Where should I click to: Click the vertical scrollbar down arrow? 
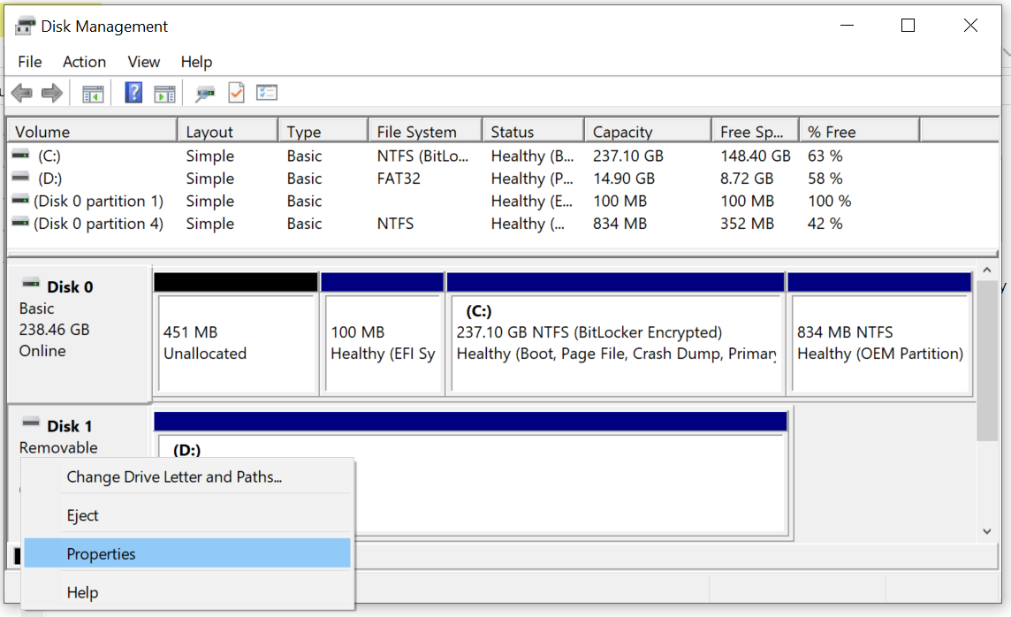pyautogui.click(x=985, y=531)
